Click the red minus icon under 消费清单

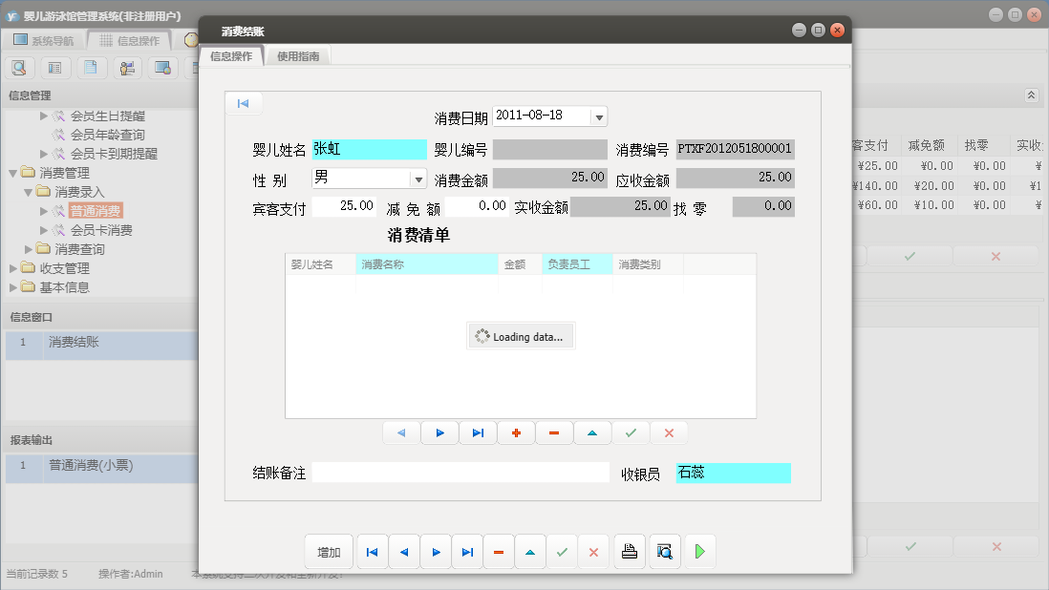[x=554, y=432]
